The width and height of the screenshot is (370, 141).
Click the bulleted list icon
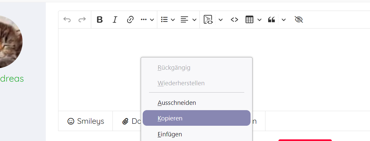[164, 20]
